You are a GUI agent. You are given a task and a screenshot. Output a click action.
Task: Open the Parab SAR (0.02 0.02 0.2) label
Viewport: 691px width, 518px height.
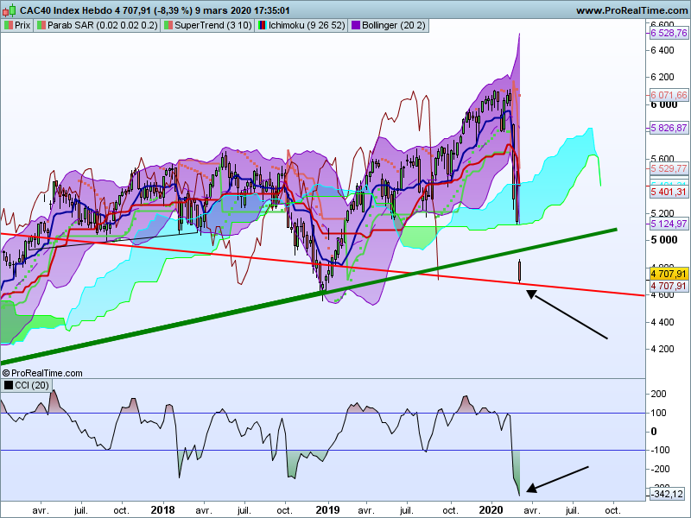(102, 26)
